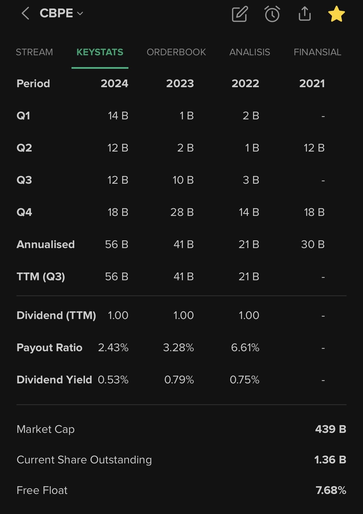Open the note compose icon

240,14
